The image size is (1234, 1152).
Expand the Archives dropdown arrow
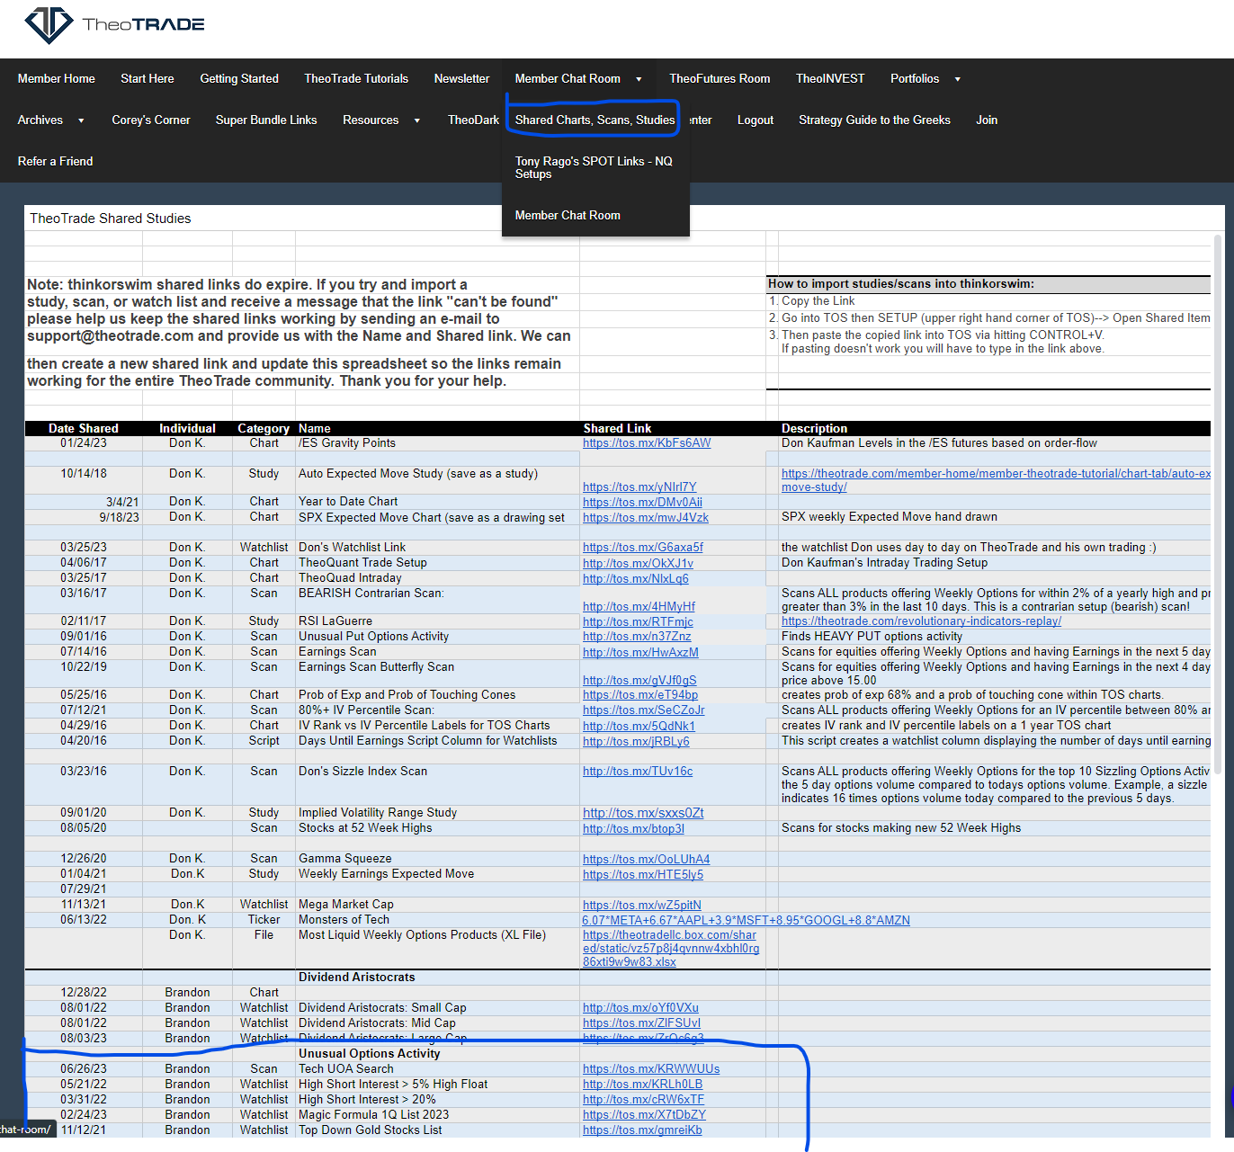[81, 121]
